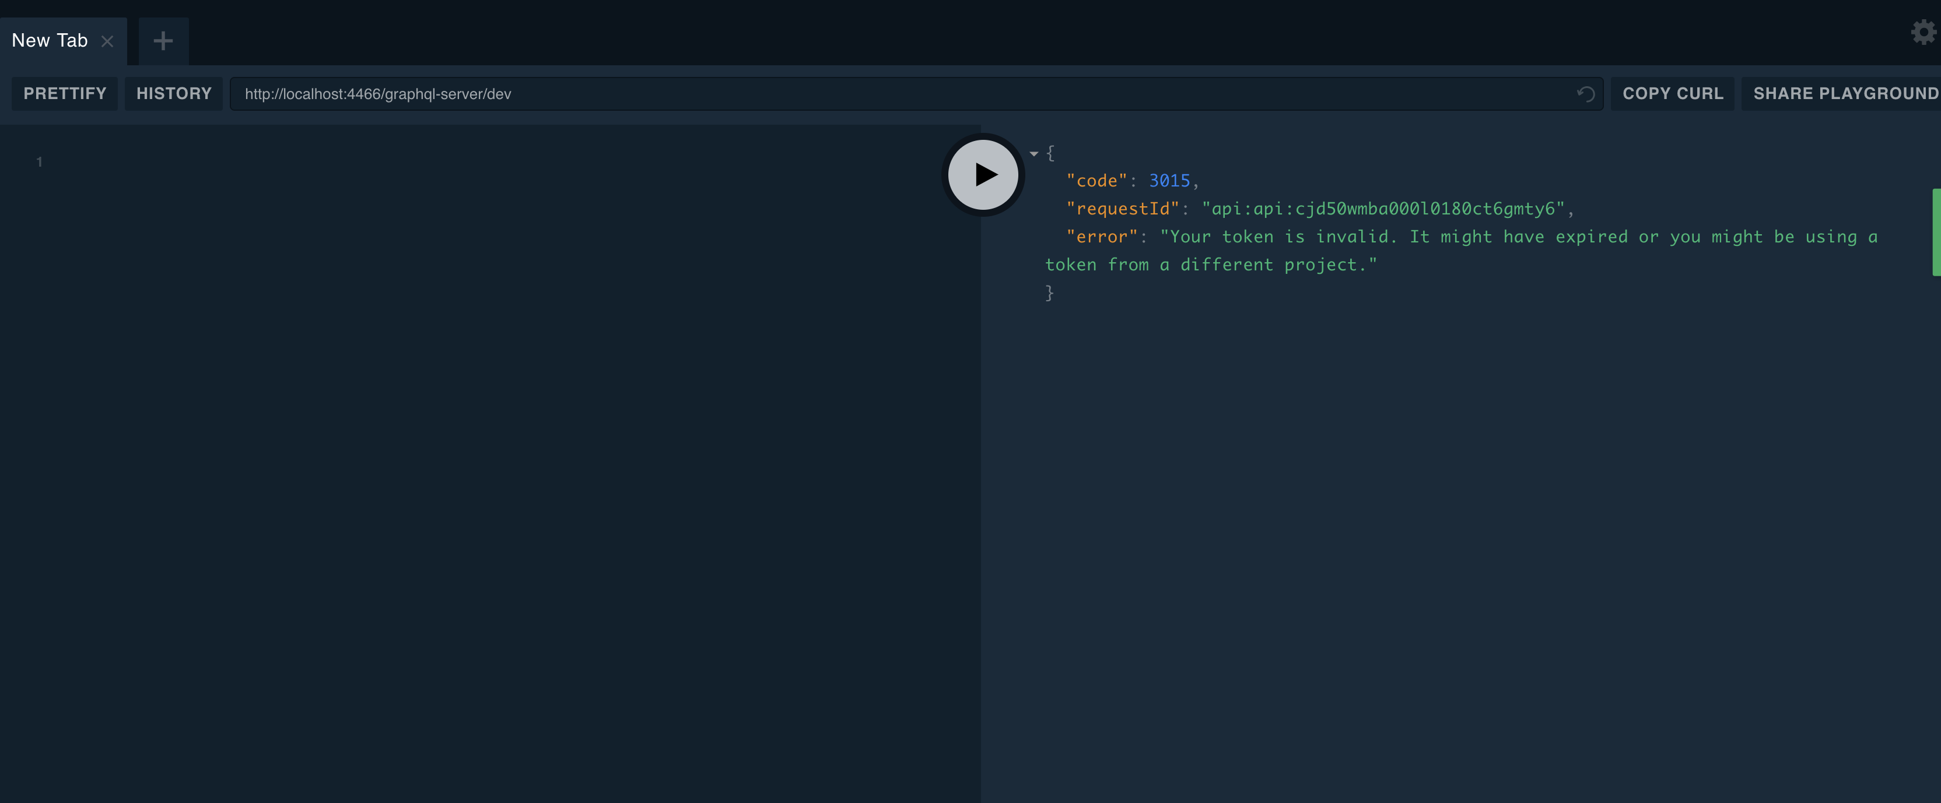This screenshot has height=803, width=1941.
Task: Click the requestId value string
Action: [1383, 209]
